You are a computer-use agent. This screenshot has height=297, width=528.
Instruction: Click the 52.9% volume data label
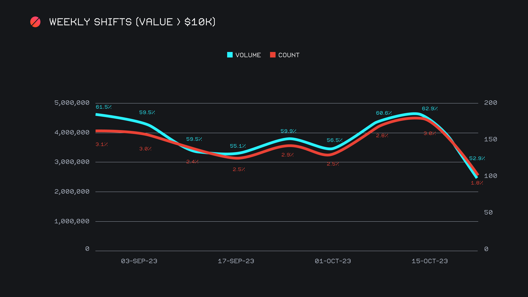[477, 158]
